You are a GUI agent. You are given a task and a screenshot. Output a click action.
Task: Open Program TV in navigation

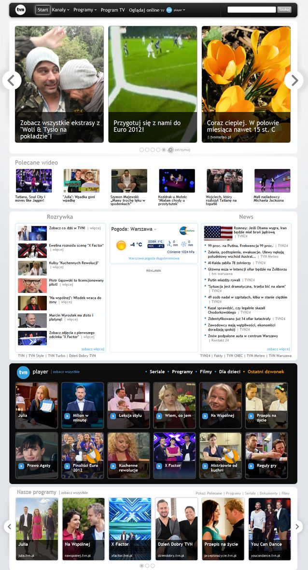[113, 10]
